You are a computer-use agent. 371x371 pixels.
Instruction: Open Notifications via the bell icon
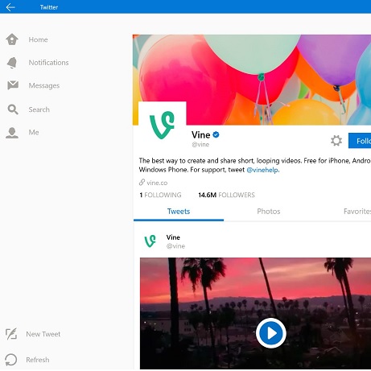(12, 63)
